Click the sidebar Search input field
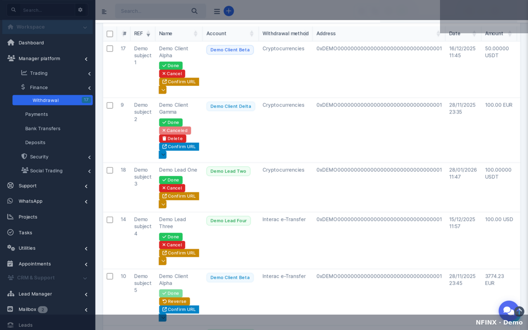The width and height of the screenshot is (528, 330). (x=47, y=10)
